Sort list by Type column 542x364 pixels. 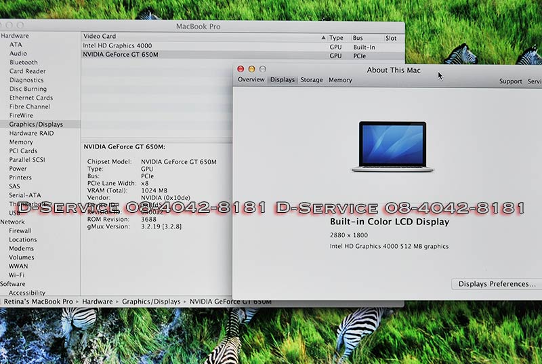(x=336, y=38)
